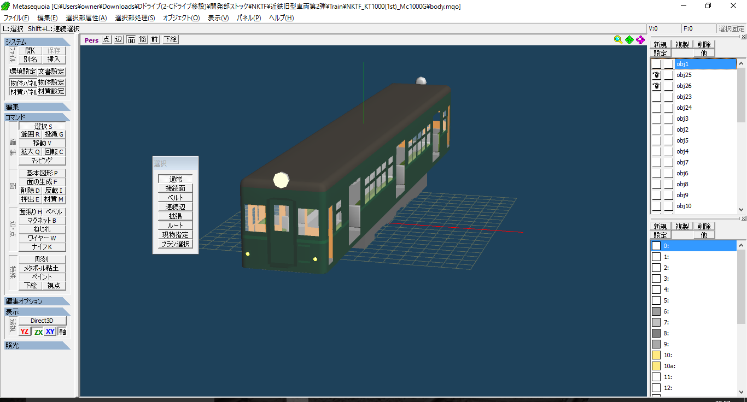The height and width of the screenshot is (402, 747).
Task: Toggle the lock box for obj25
Action: (668, 75)
